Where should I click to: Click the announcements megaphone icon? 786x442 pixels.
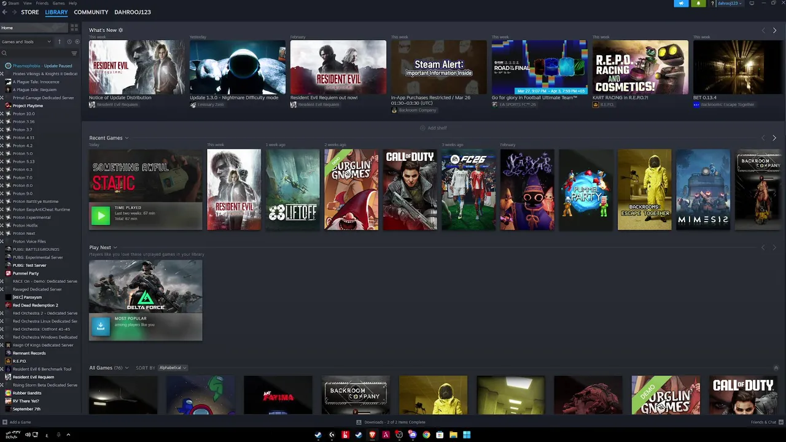(681, 3)
